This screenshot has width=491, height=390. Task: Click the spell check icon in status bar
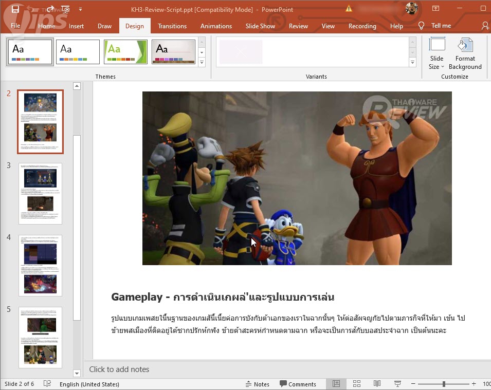tap(47, 384)
